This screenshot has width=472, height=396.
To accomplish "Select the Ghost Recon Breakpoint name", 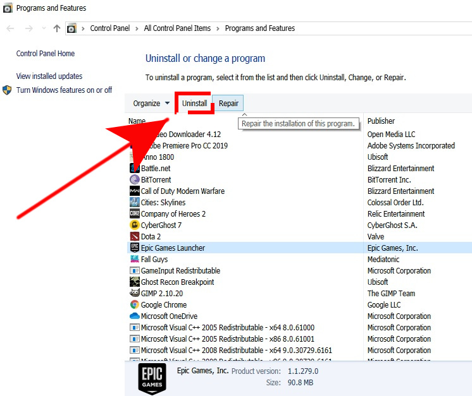I will coord(177,282).
